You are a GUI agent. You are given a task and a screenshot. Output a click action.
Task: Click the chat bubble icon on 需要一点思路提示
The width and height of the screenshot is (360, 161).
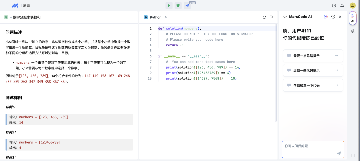(x=289, y=56)
